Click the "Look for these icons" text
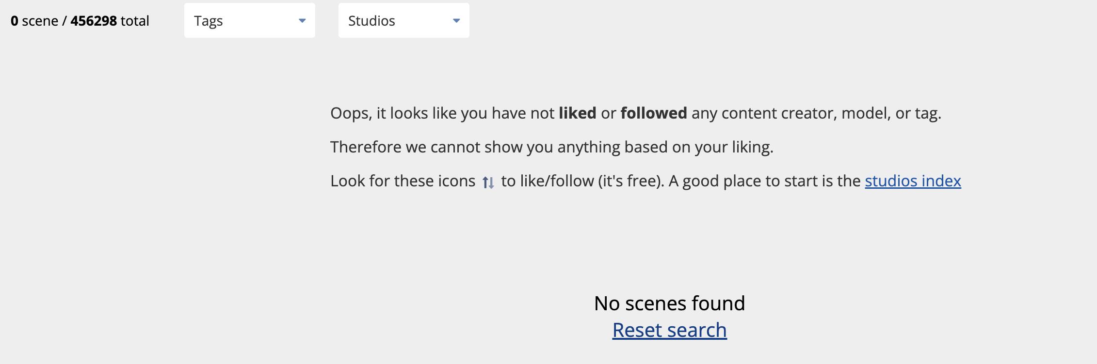The width and height of the screenshot is (1097, 364). click(x=403, y=181)
